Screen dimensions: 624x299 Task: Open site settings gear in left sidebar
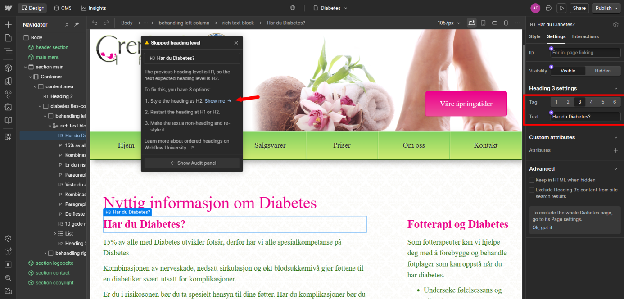coord(8,239)
